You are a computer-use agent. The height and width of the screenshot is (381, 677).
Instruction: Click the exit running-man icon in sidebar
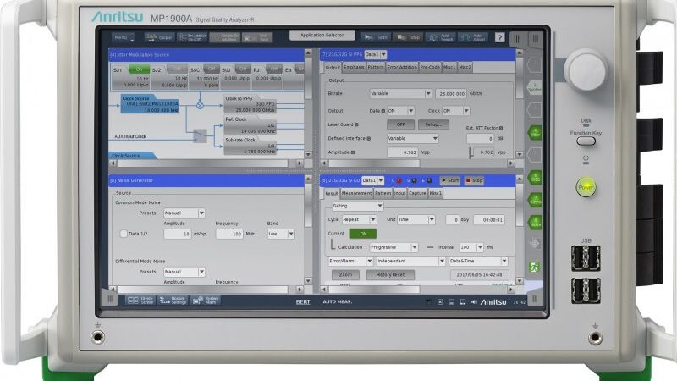pos(535,267)
